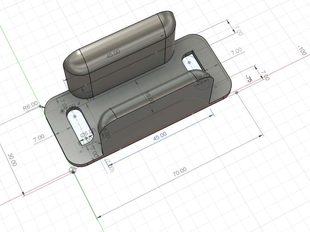Viewport: 310px width, 232px height.
Task: Click the sketch point at the R6.00 leader end
Action: (40, 107)
